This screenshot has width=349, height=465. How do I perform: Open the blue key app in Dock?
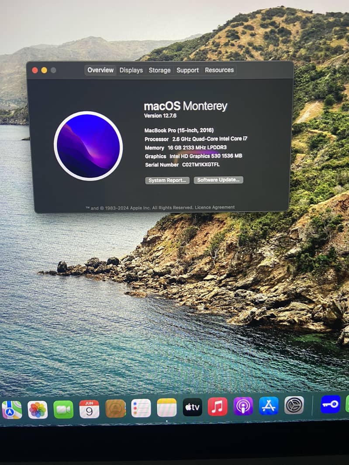pos(330,404)
